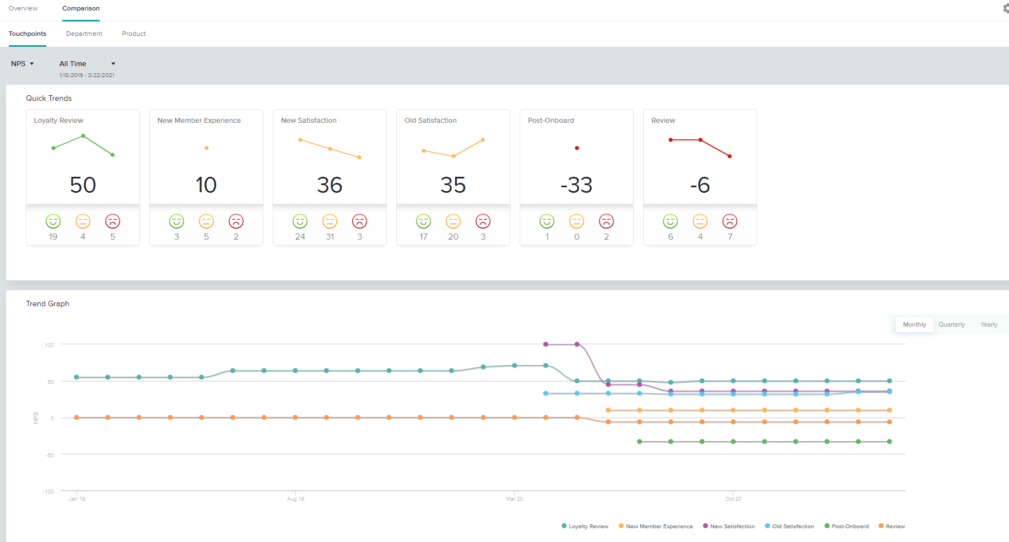Enable Yearly view on the Trend Graph
Viewport: 1009px width, 542px height.
point(989,324)
